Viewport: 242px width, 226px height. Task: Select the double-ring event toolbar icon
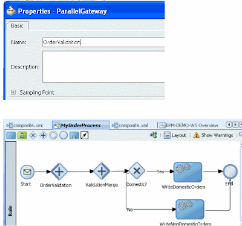click(53, 135)
